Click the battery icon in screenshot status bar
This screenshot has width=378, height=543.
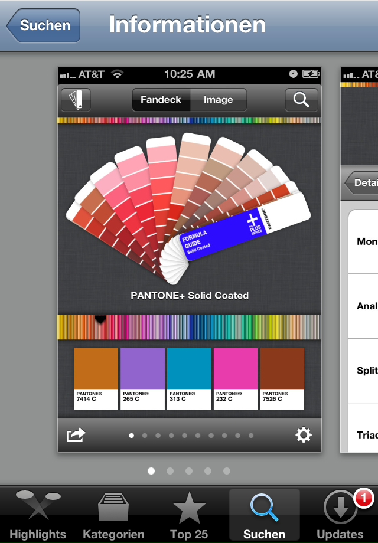311,74
